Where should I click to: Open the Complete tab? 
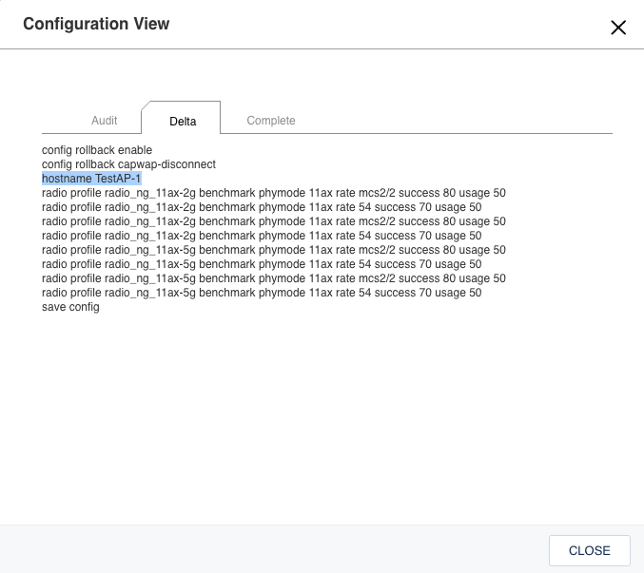pos(271,121)
